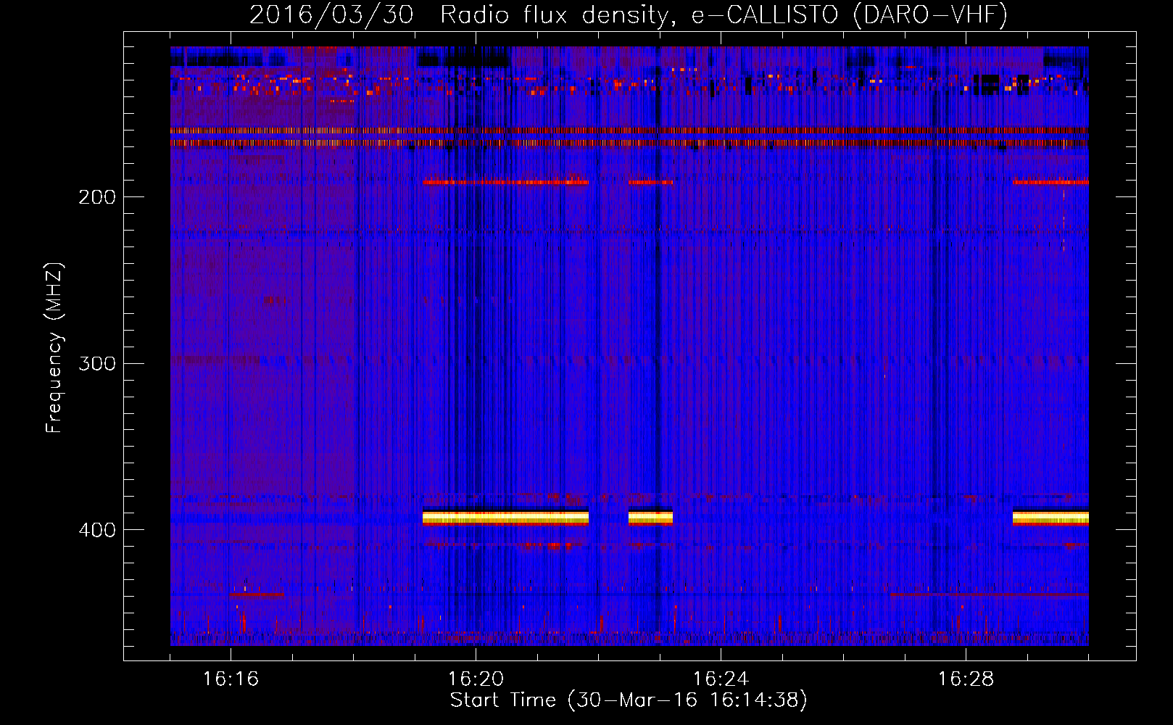Click the 16:20 time tick label
The image size is (1173, 725).
[476, 679]
